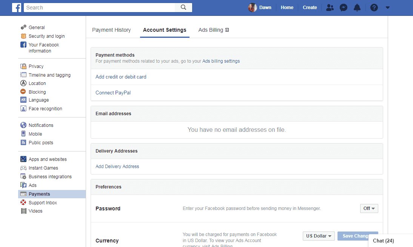Type in the Facebook search field

(100, 8)
